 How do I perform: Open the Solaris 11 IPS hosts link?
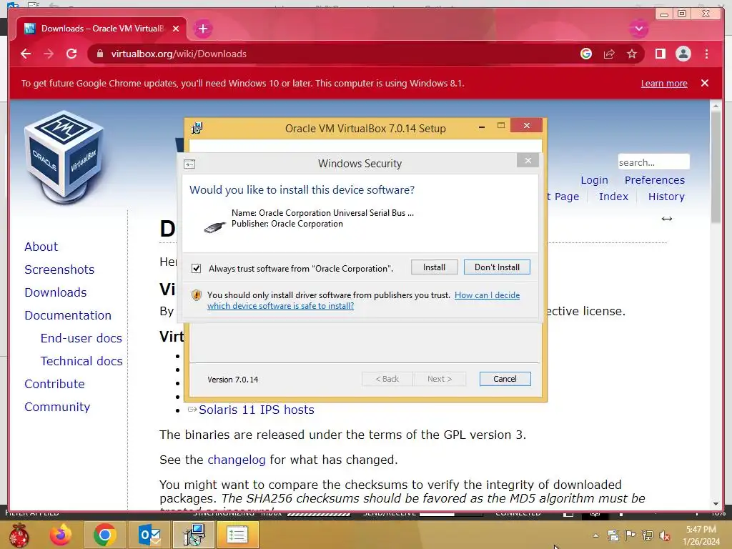point(257,410)
